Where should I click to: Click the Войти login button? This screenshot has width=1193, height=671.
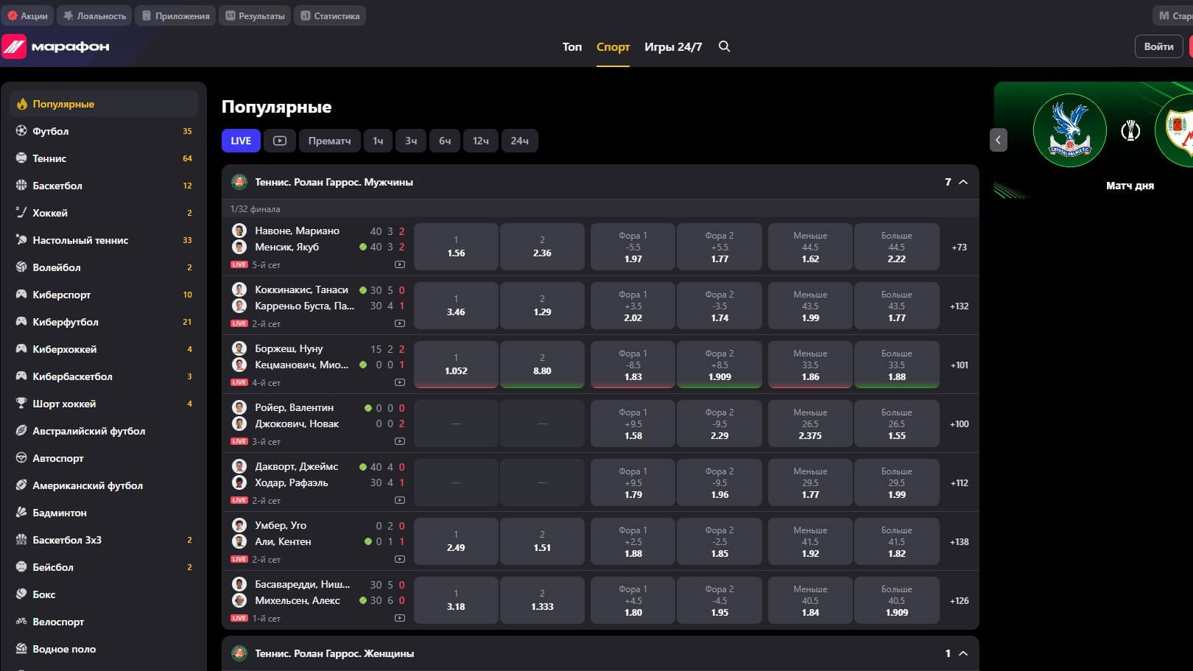tap(1158, 46)
